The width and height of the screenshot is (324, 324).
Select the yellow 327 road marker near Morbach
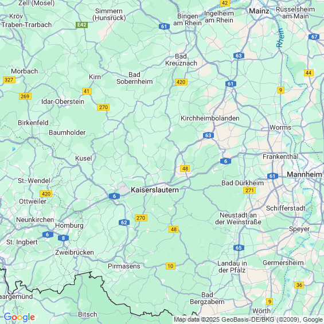pyautogui.click(x=9, y=80)
